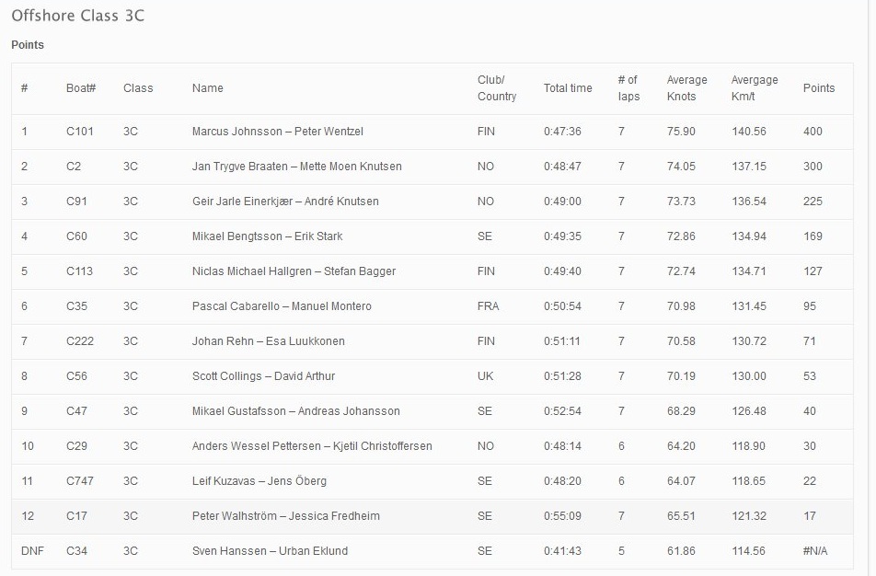Click the "Offshore Class 3C" heading
The width and height of the screenshot is (876, 576).
(77, 16)
